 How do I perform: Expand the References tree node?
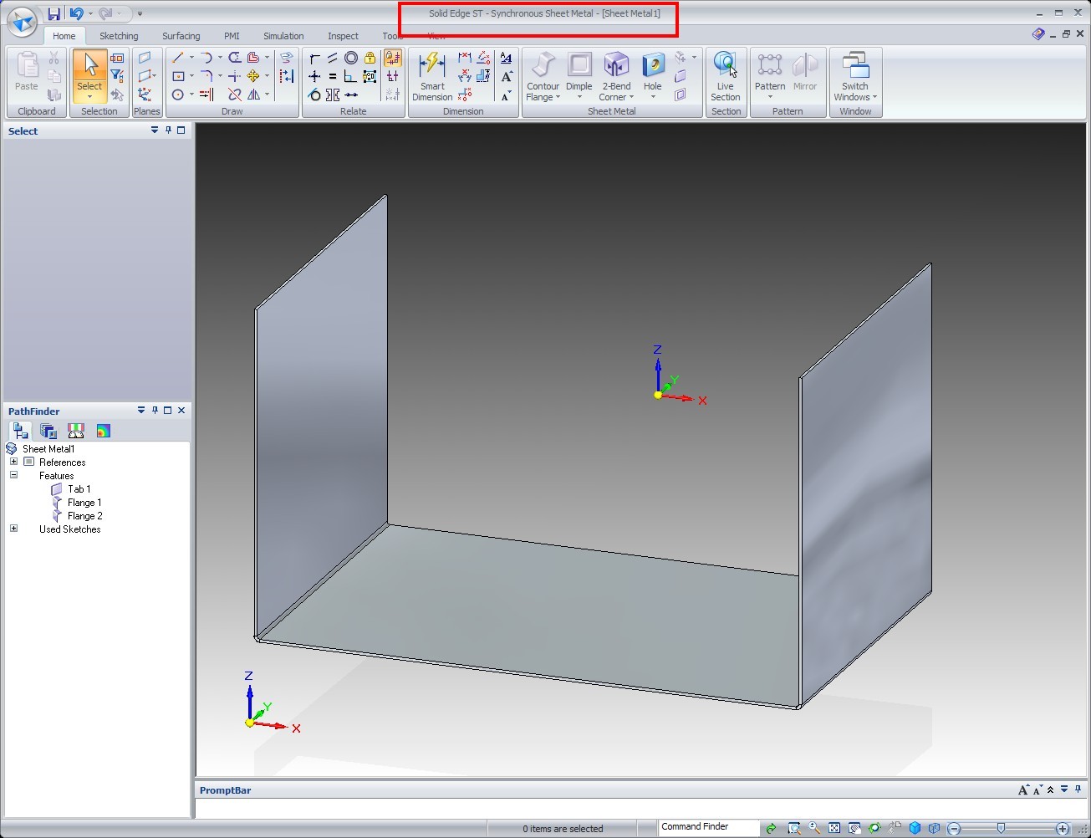(13, 462)
